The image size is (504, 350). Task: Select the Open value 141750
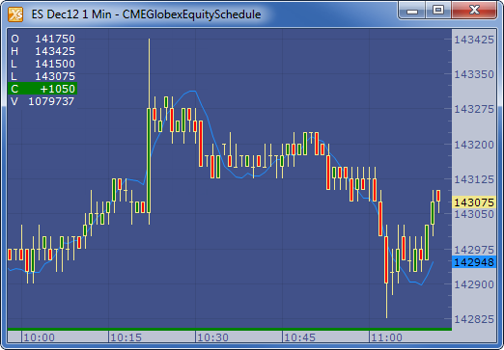pos(55,39)
